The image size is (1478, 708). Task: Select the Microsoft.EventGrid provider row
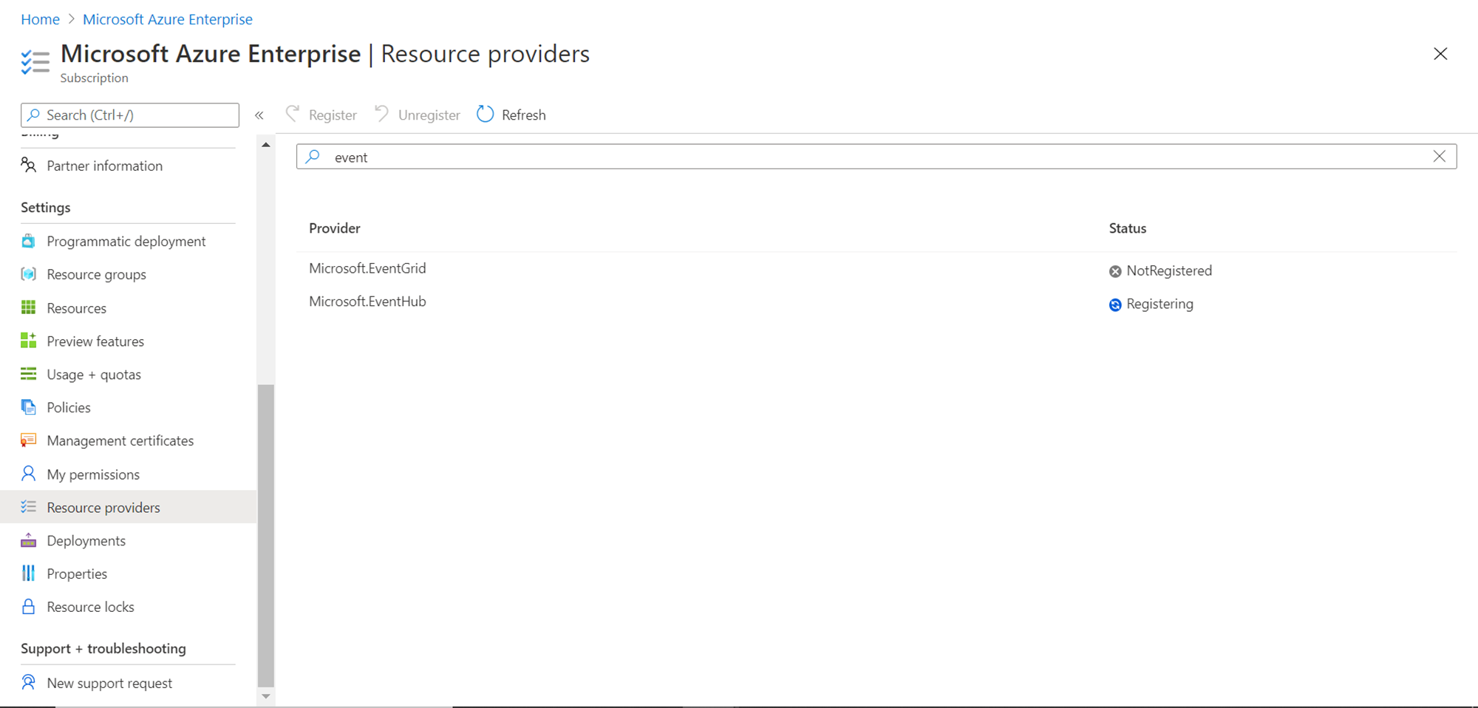876,269
